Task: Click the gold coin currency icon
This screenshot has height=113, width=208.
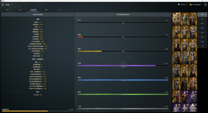Action: pyautogui.click(x=191, y=5)
